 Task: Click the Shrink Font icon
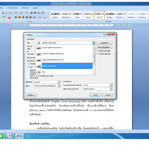7,13
